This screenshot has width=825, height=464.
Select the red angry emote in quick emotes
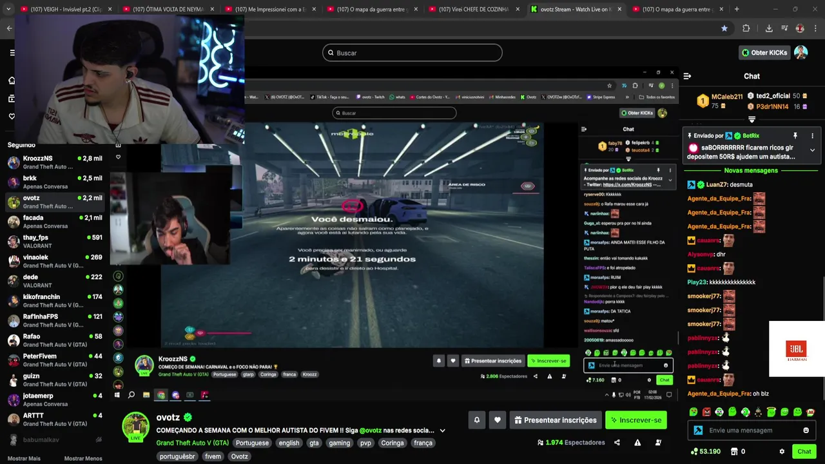point(706,412)
